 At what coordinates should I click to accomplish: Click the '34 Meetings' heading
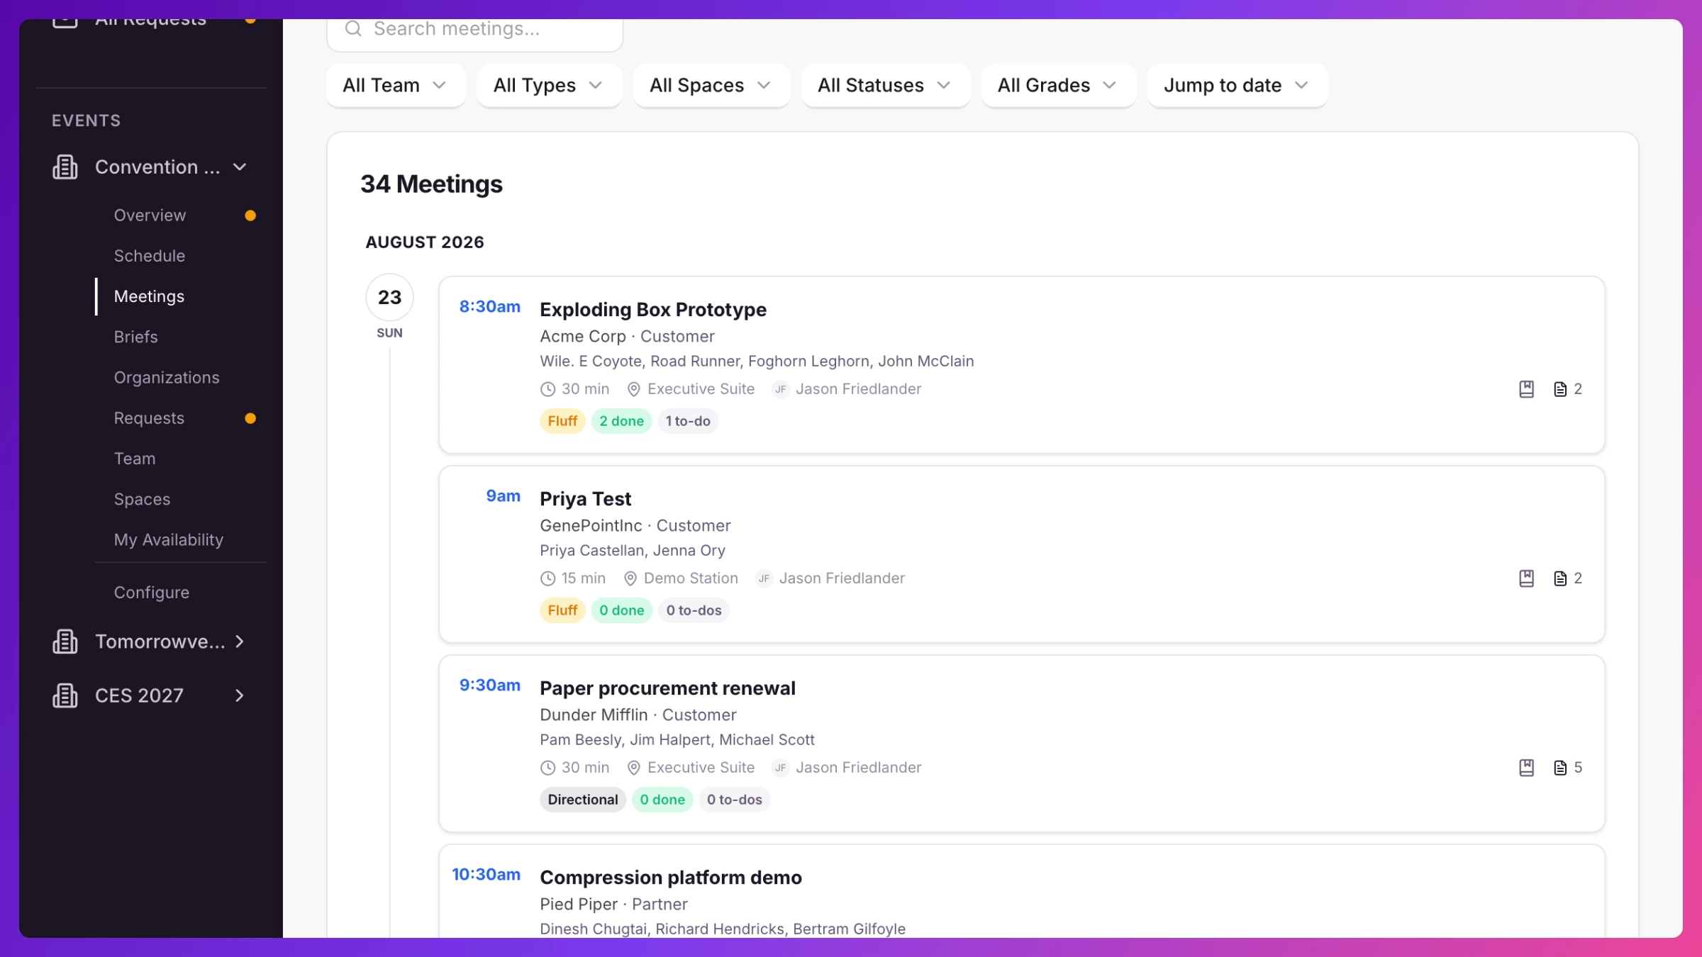pos(431,184)
